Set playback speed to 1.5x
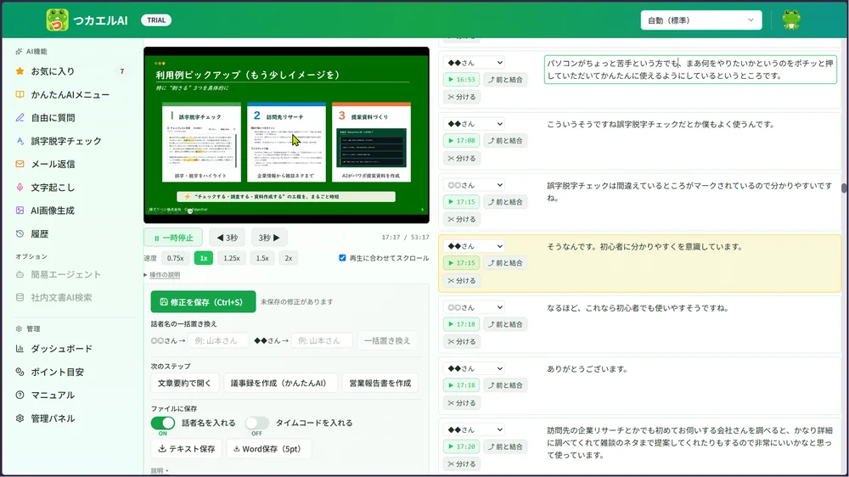 click(262, 258)
